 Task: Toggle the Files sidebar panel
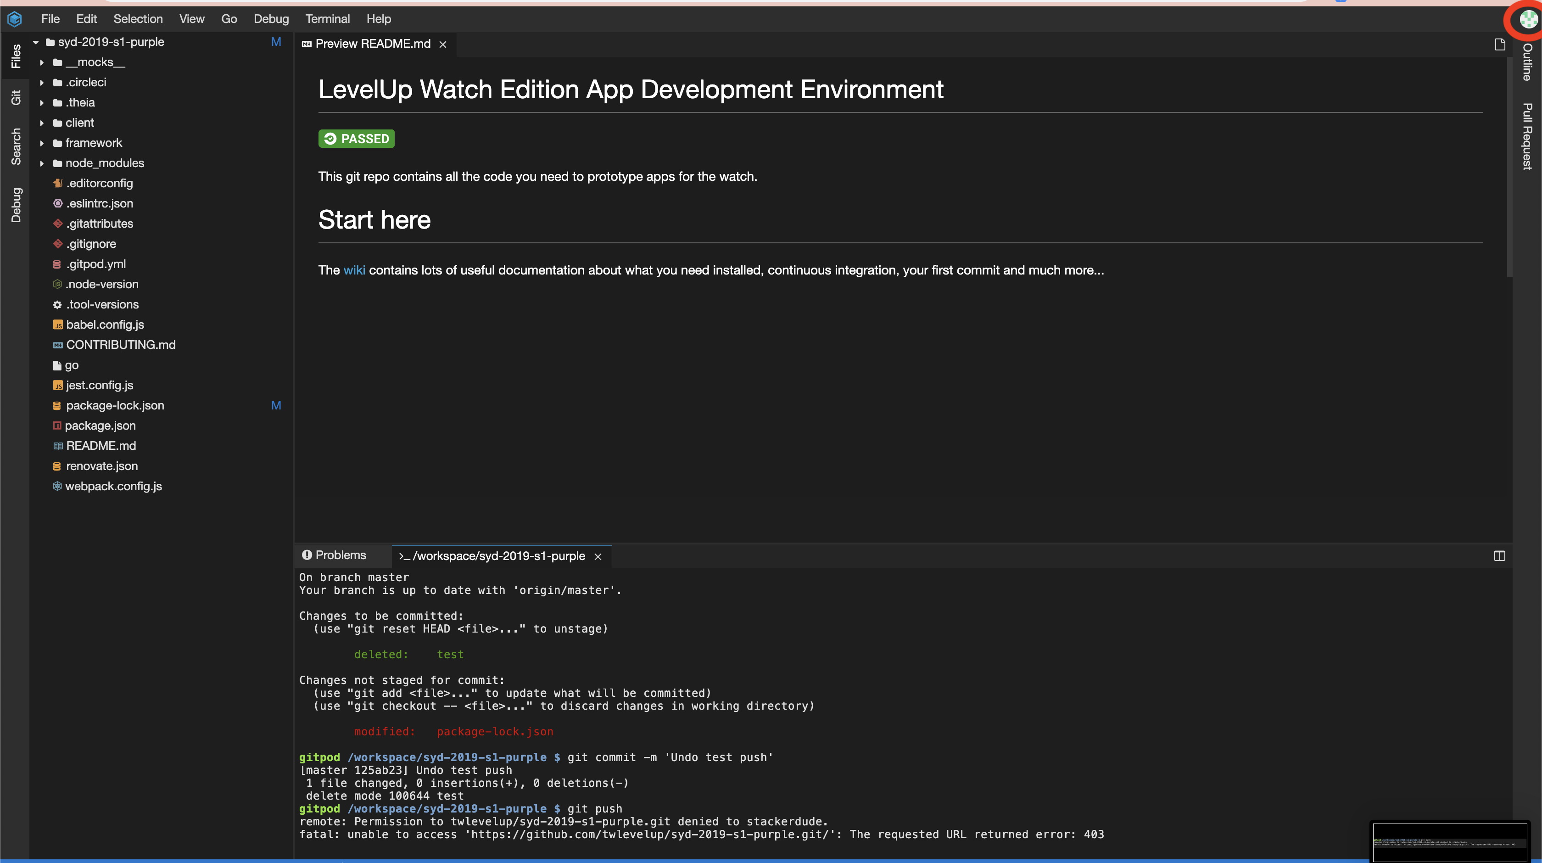click(x=16, y=56)
